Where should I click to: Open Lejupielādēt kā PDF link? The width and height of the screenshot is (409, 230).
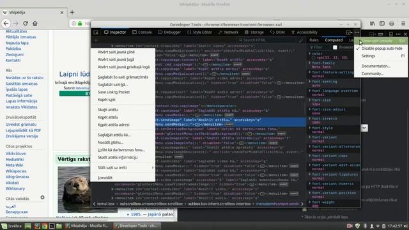[x=23, y=130]
